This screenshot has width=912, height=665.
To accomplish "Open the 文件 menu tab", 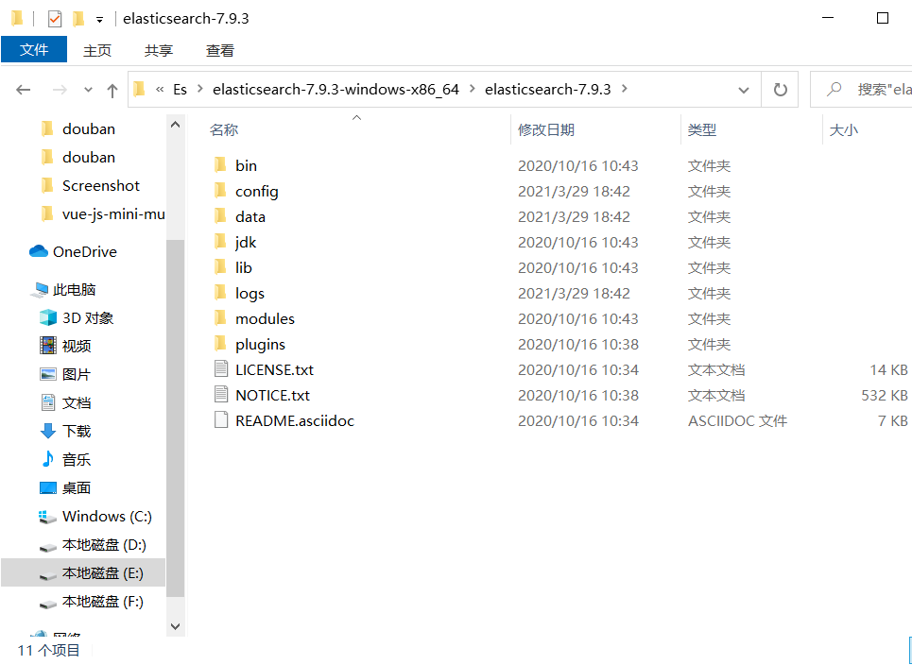I will pyautogui.click(x=34, y=50).
